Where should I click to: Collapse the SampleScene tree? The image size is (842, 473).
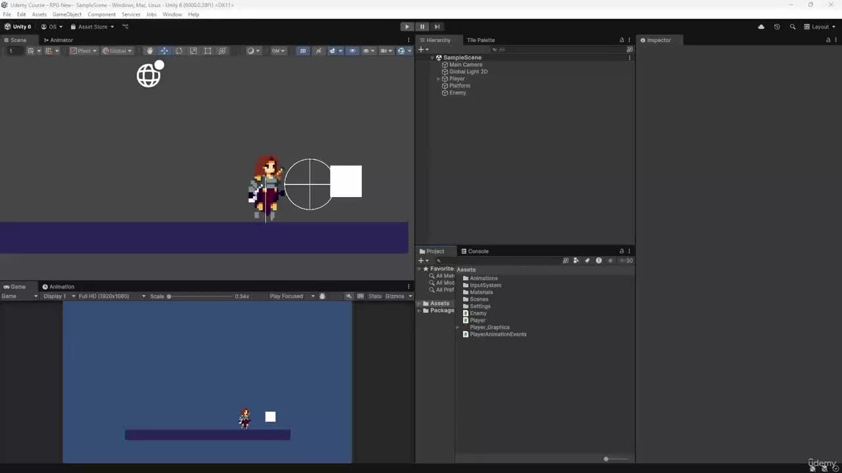(x=432, y=58)
